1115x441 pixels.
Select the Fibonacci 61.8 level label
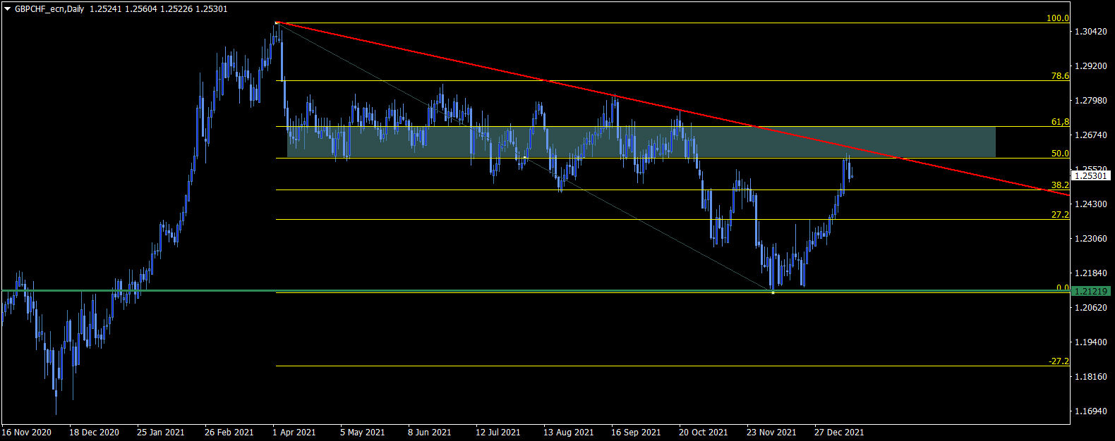(1060, 122)
